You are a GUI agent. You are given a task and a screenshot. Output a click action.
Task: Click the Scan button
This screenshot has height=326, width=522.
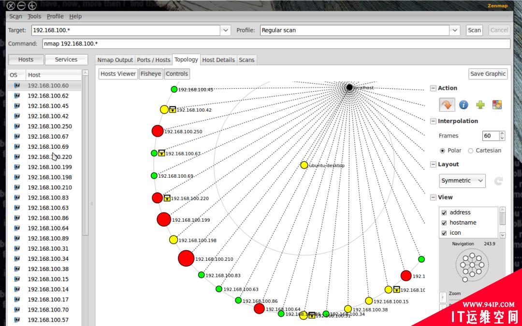click(474, 30)
